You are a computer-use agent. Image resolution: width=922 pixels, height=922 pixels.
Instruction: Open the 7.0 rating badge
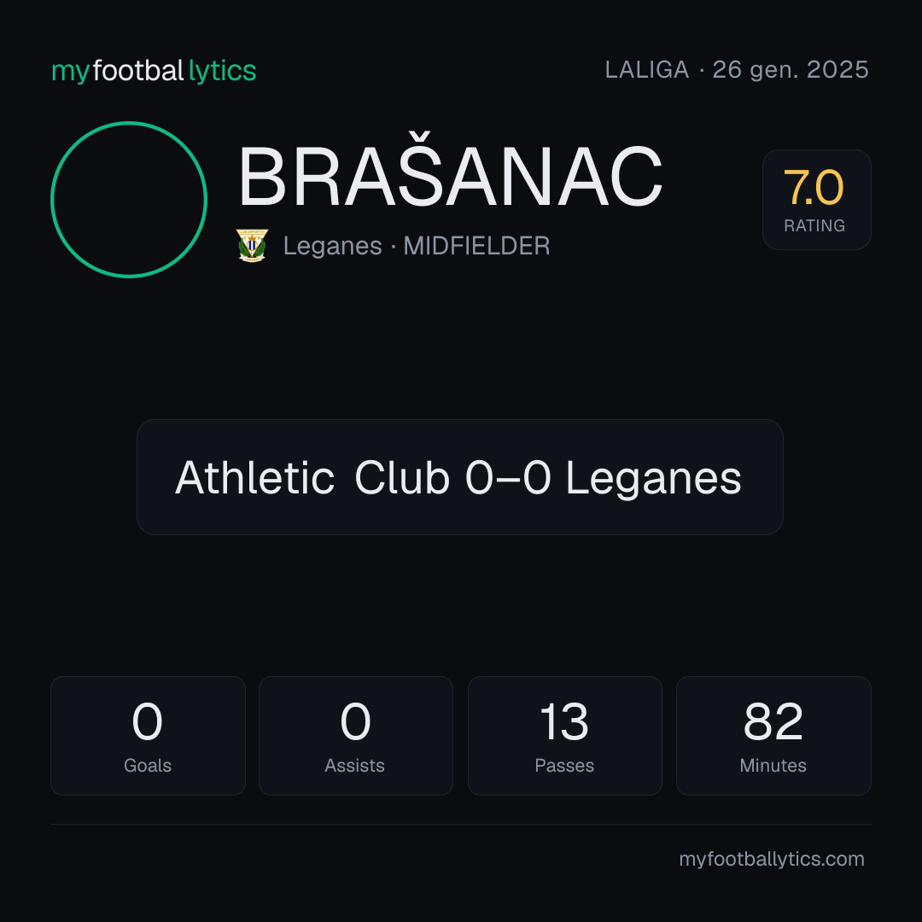(817, 199)
